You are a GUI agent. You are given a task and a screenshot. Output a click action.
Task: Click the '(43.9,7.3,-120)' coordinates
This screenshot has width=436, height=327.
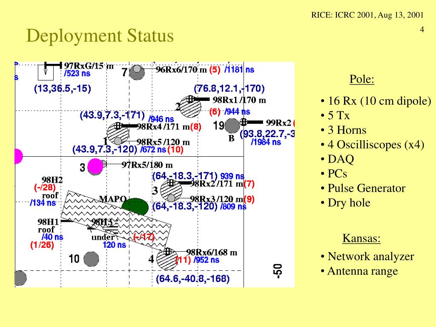pos(105,149)
